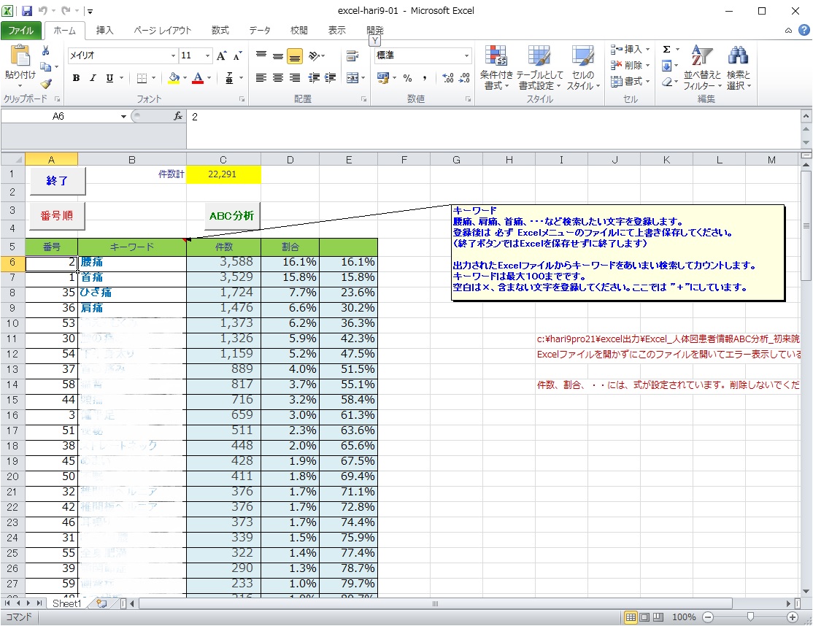Screen dimensions: 813x626
Task: Click the 終了 button on the sheet
Action: pos(57,181)
